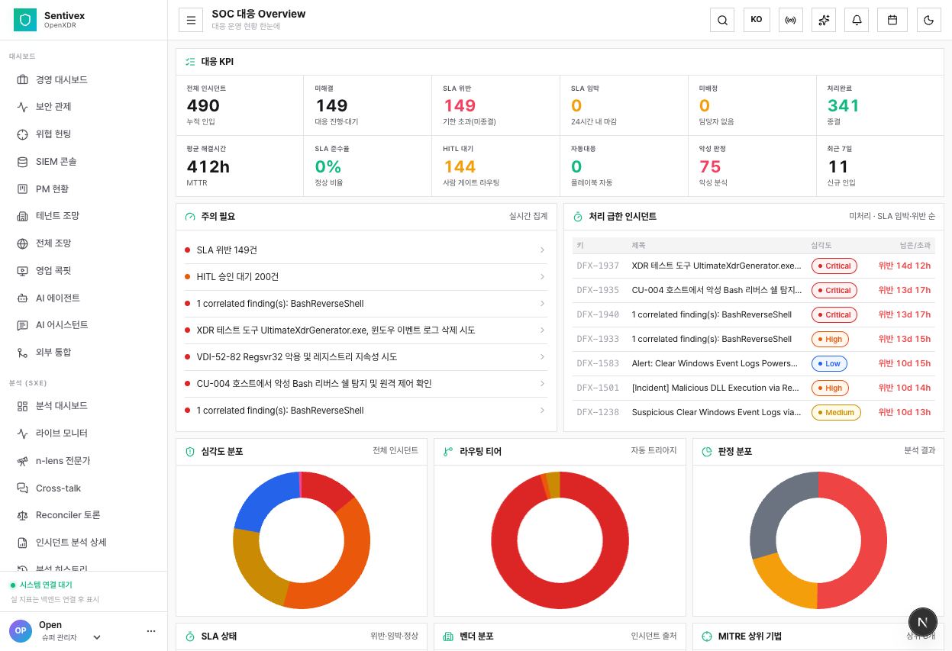Click the Sentivex shield logo
The height and width of the screenshot is (651, 952).
(25, 20)
